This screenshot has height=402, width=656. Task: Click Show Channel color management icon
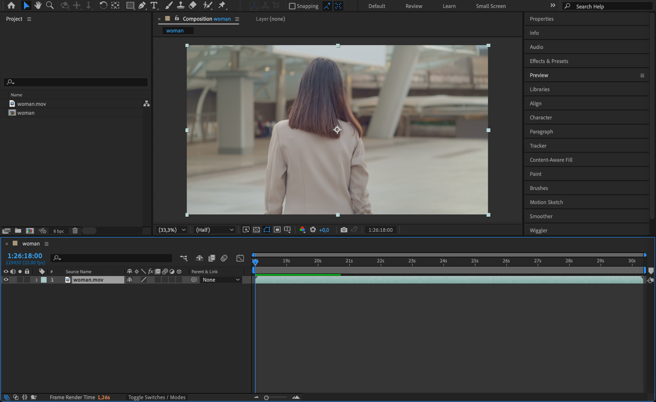pos(302,230)
